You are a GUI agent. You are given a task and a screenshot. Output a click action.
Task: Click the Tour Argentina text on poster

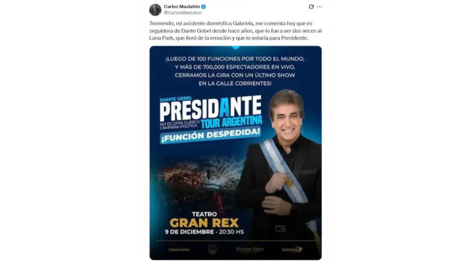(231, 122)
